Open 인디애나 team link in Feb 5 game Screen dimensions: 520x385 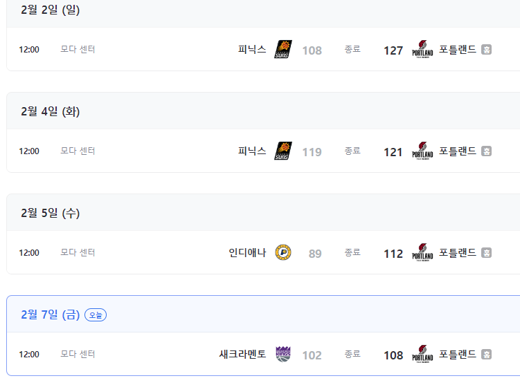click(247, 253)
